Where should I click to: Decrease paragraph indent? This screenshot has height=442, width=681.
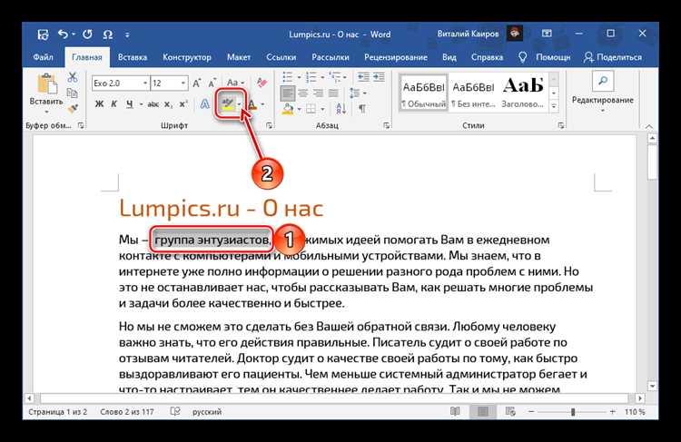point(363,77)
